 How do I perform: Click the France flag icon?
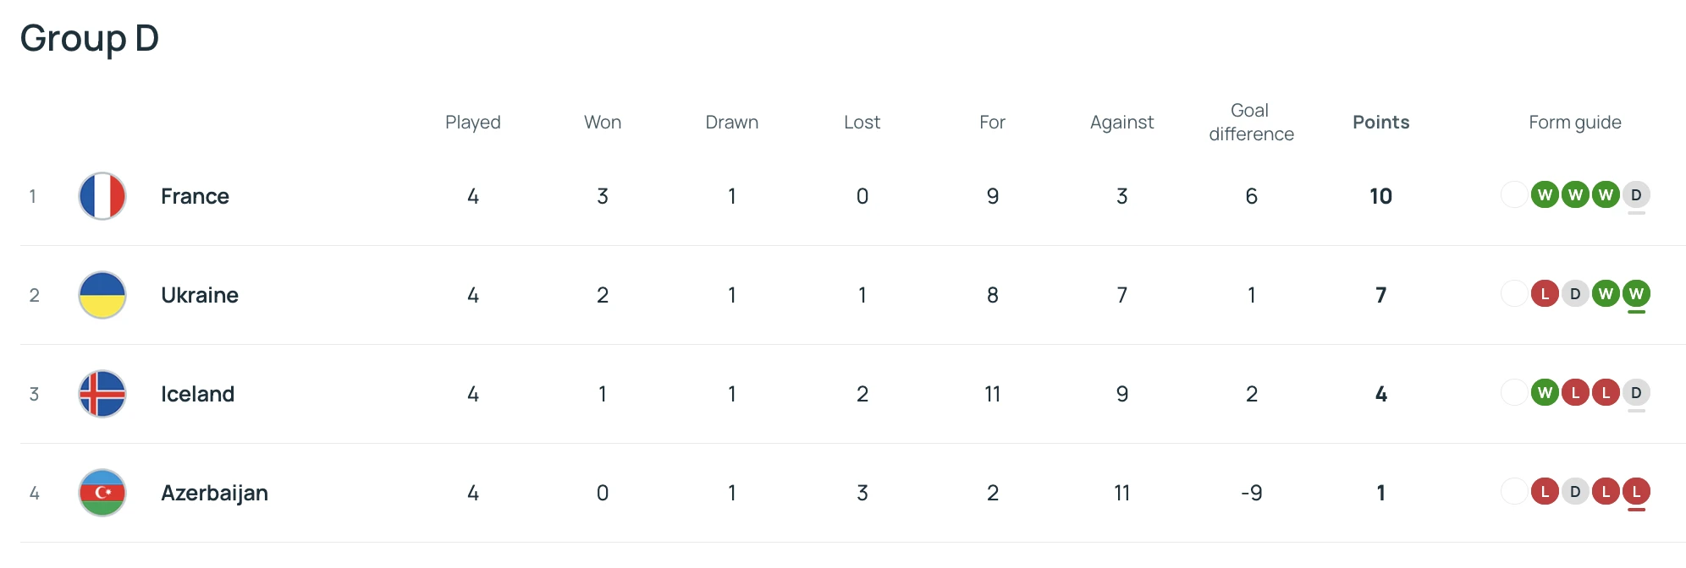pos(102,196)
